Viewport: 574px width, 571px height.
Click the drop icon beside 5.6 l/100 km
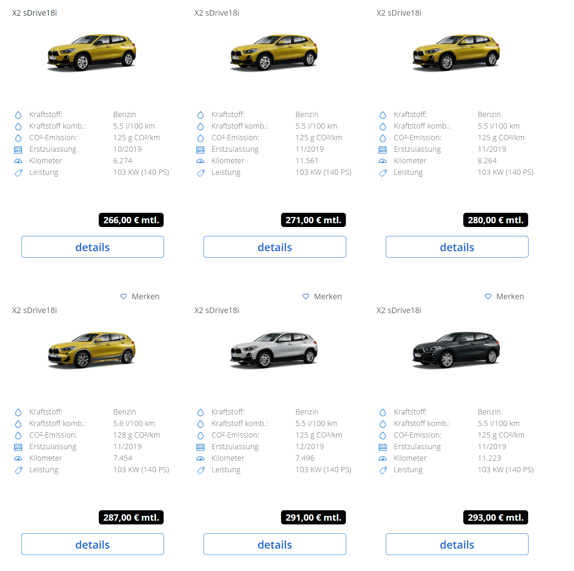click(x=18, y=424)
